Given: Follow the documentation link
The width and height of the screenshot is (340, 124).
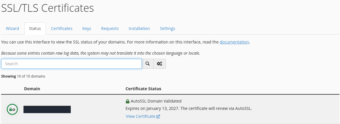Looking at the screenshot, I should tap(234, 42).
